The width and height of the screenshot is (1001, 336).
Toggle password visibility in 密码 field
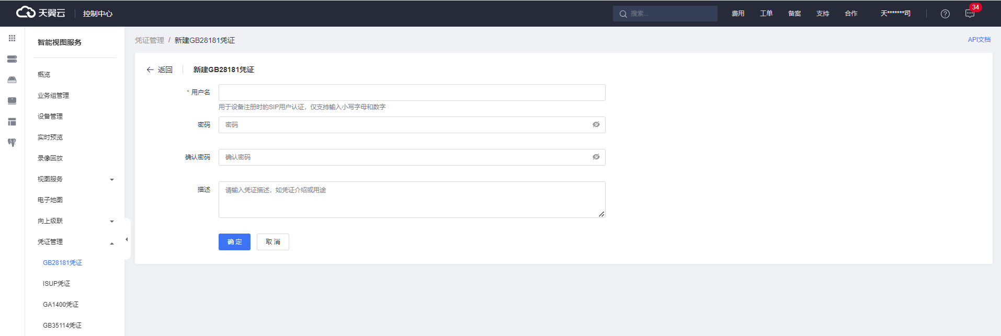click(x=596, y=124)
